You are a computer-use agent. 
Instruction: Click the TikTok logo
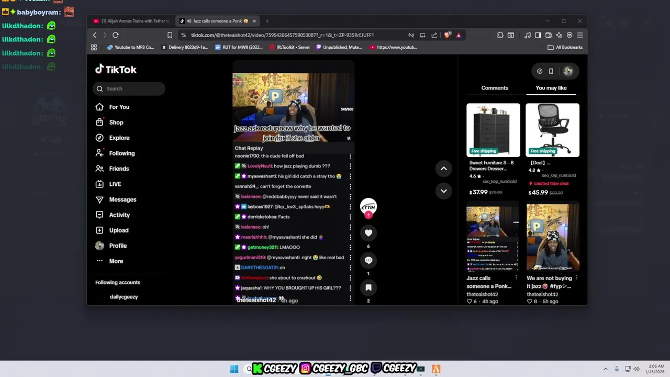tap(116, 69)
